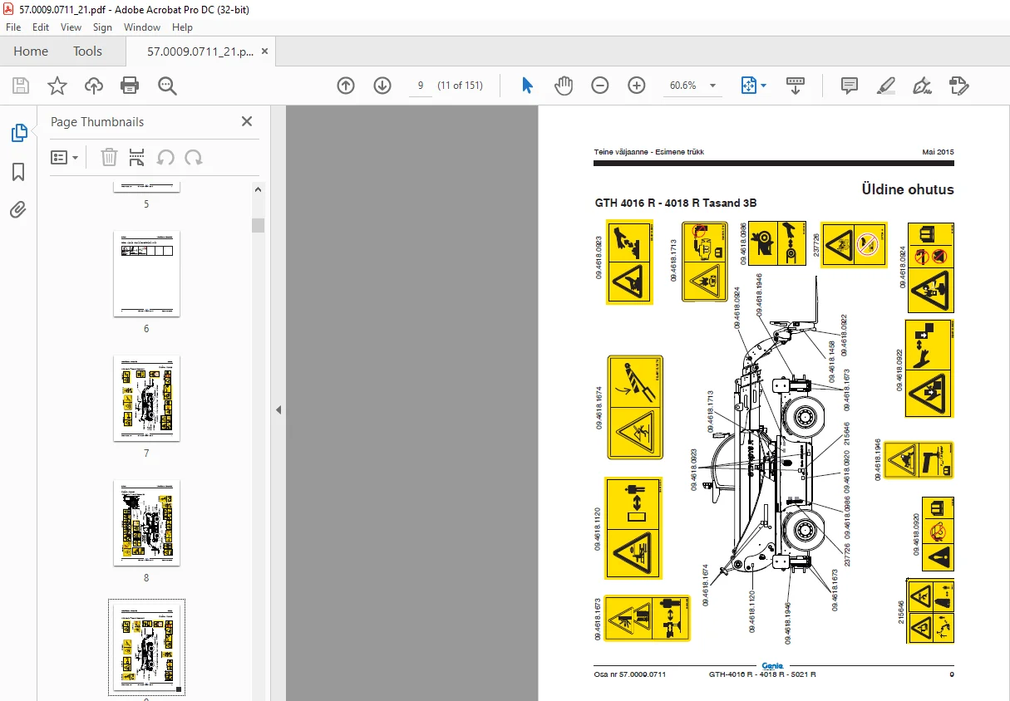Viewport: 1010px width, 701px height.
Task: Click the Fit page view icon
Action: coord(749,86)
